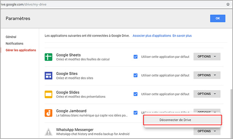This screenshot has height=139, width=233.
Task: Click the WhatsApp Messenger app name
Action: click(x=75, y=130)
